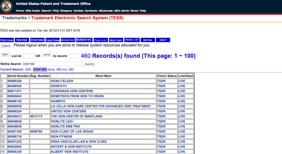Click the Start button

point(5,55)
